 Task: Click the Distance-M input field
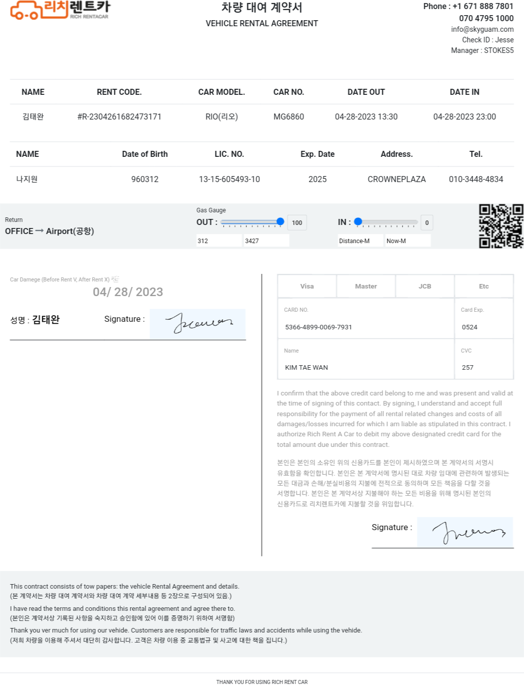[361, 241]
